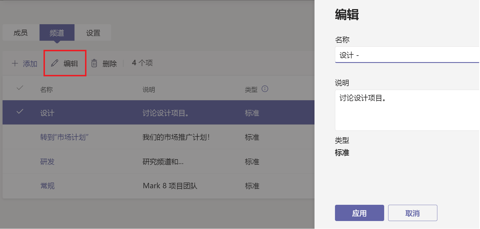Click the 标准 type cell in 转到"市场计划" row

tap(252, 137)
